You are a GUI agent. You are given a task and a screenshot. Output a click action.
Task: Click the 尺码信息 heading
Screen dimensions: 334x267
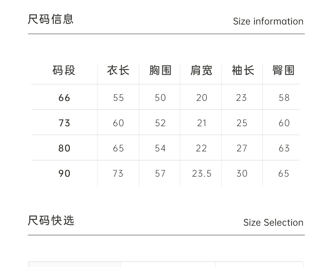pyautogui.click(x=51, y=19)
